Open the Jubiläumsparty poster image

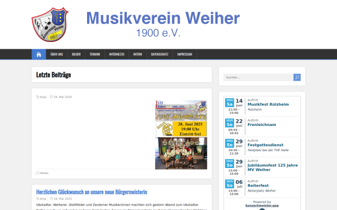[x=181, y=135]
